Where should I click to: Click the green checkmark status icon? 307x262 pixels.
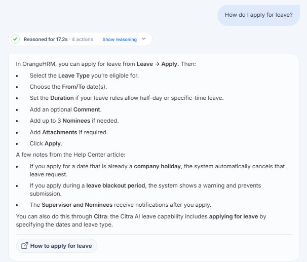(15, 39)
